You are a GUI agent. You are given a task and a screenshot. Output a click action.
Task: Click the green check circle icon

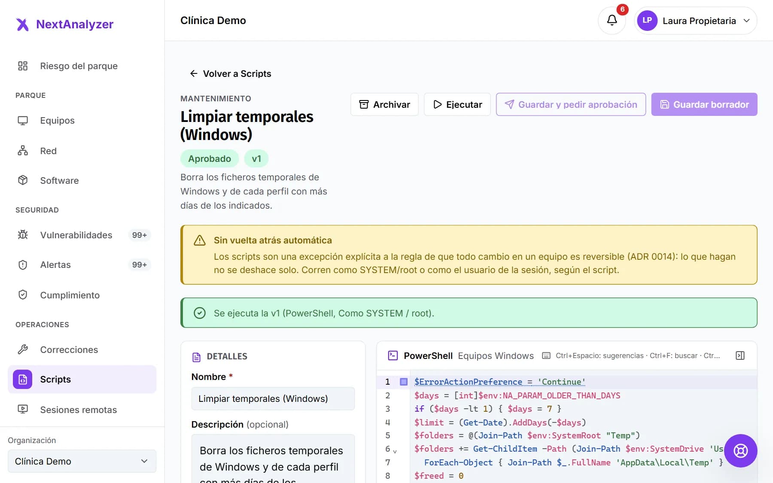tap(200, 313)
